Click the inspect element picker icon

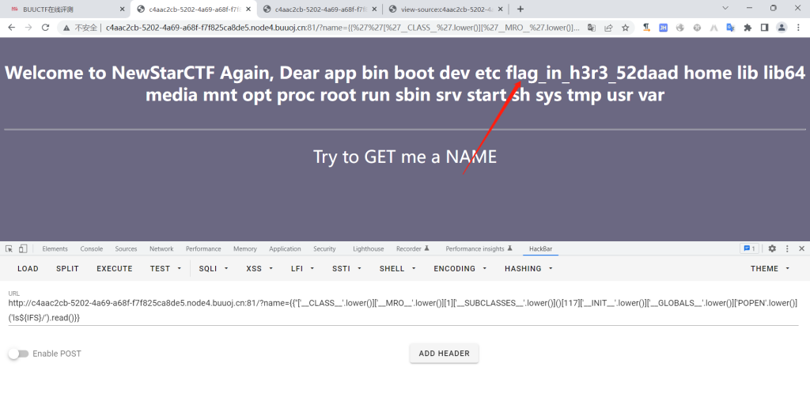point(9,248)
